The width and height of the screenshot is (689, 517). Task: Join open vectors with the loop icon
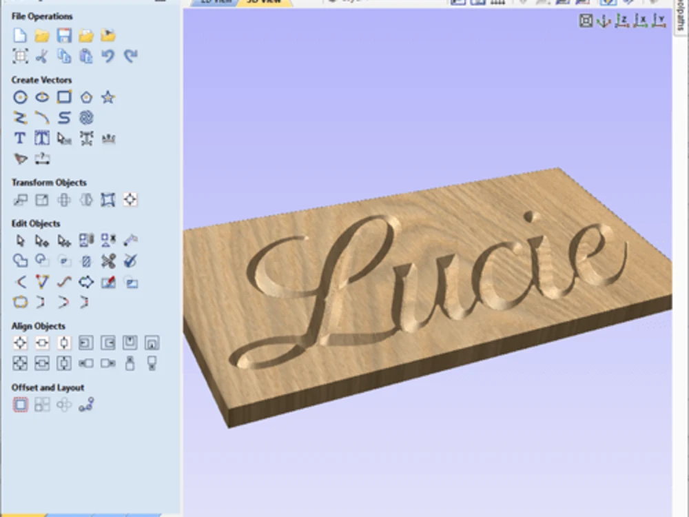click(20, 302)
